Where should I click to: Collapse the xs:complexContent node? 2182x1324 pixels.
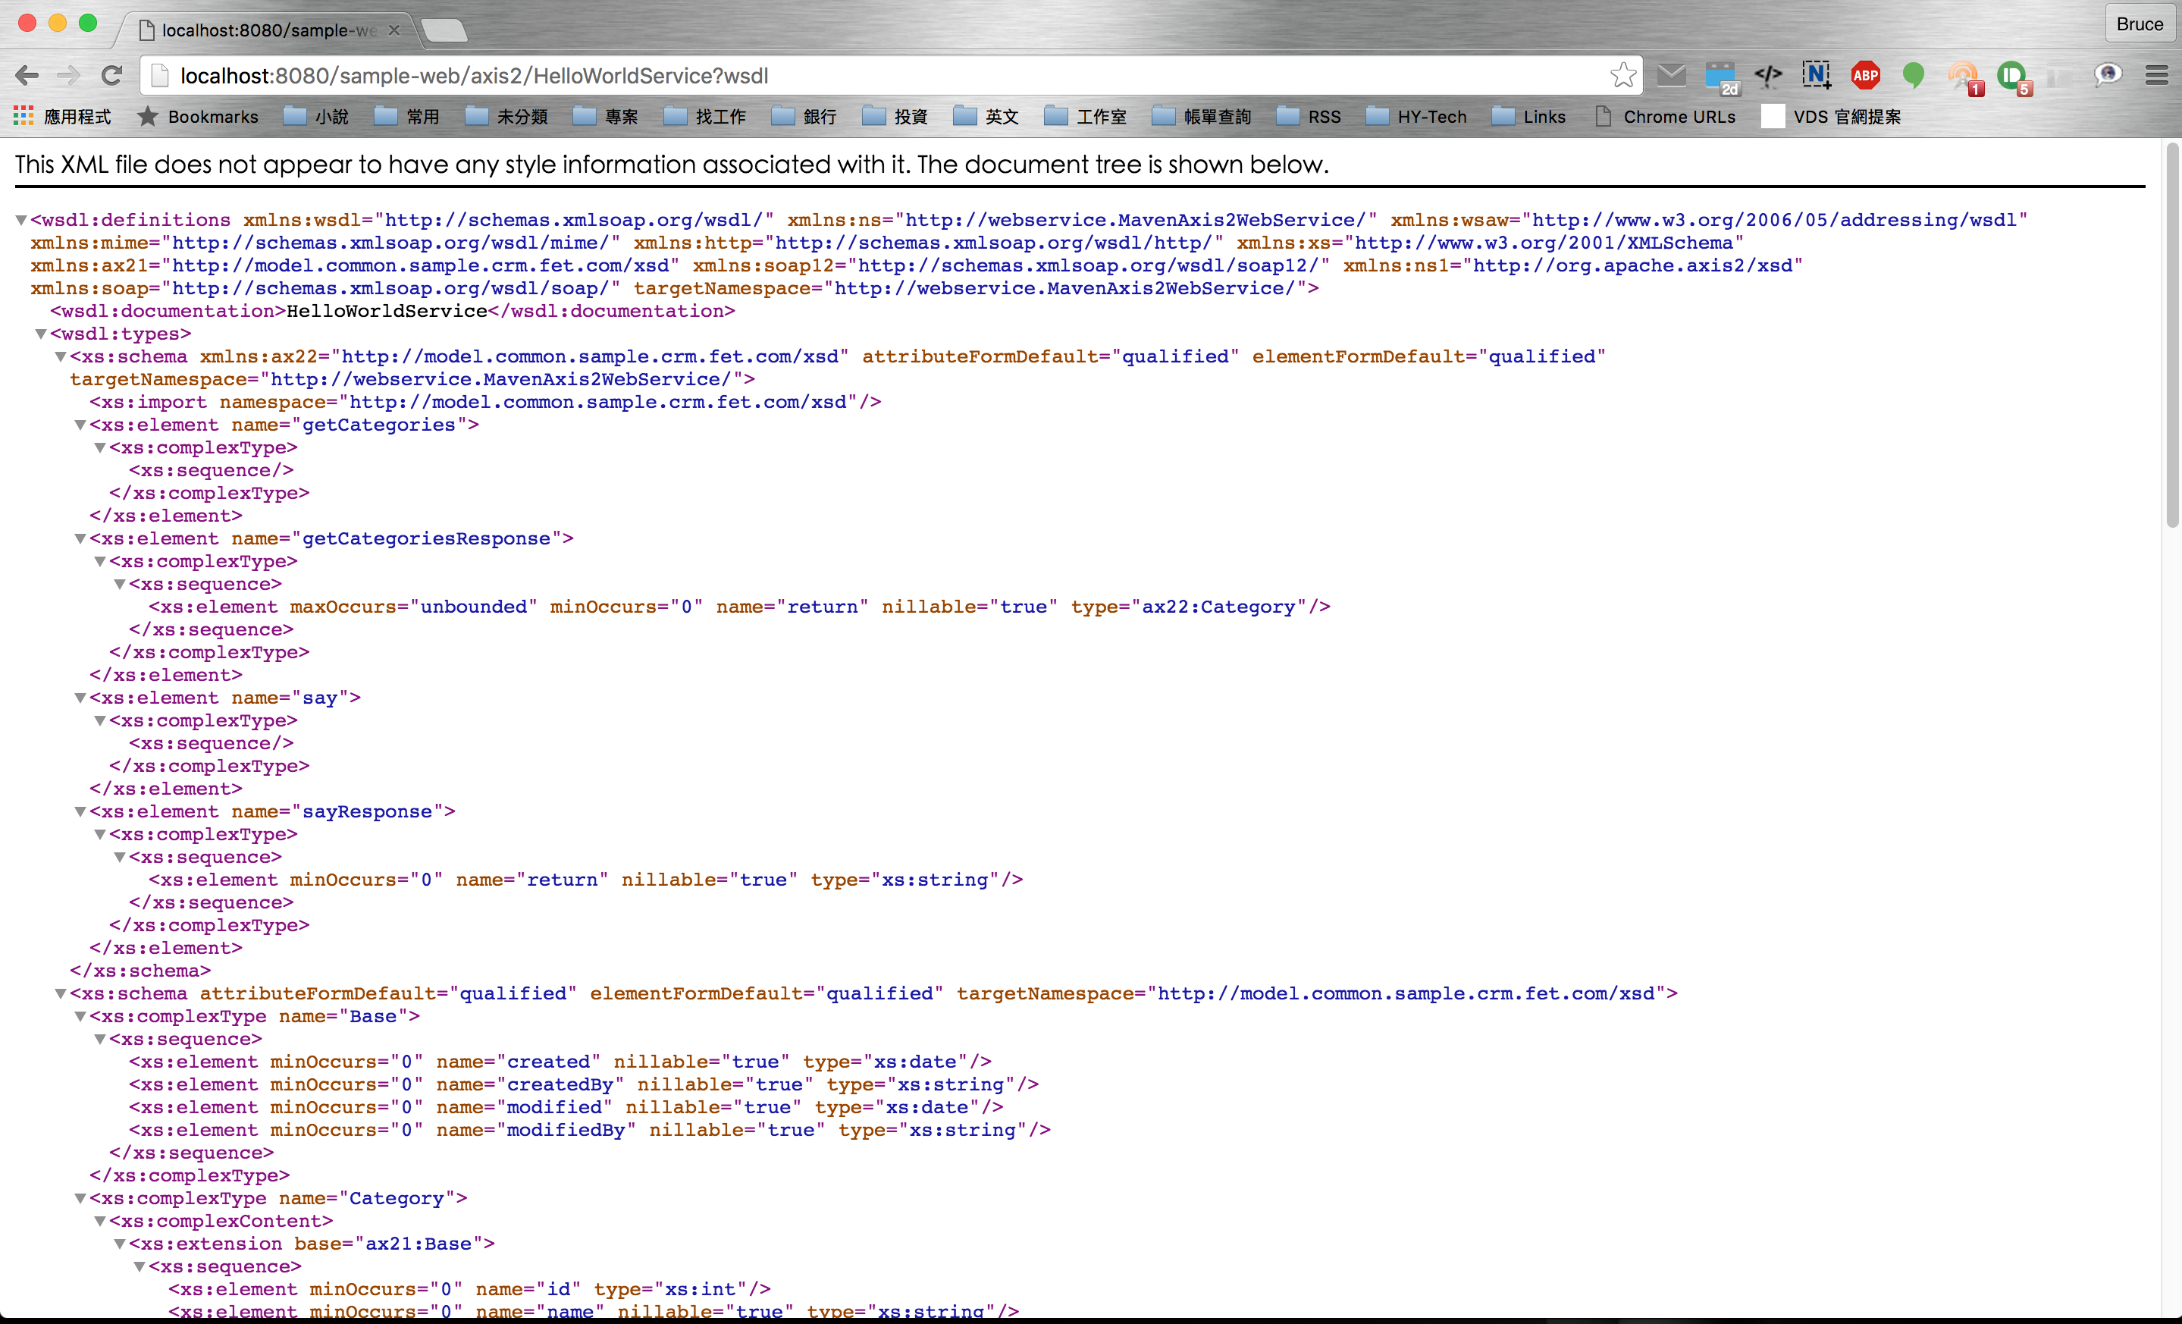point(100,1222)
